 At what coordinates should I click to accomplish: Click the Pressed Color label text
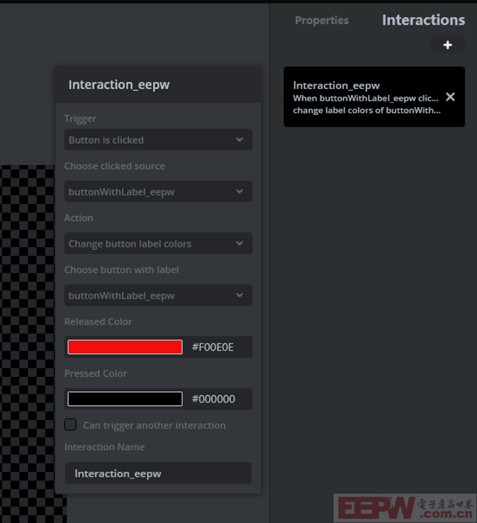click(x=95, y=374)
